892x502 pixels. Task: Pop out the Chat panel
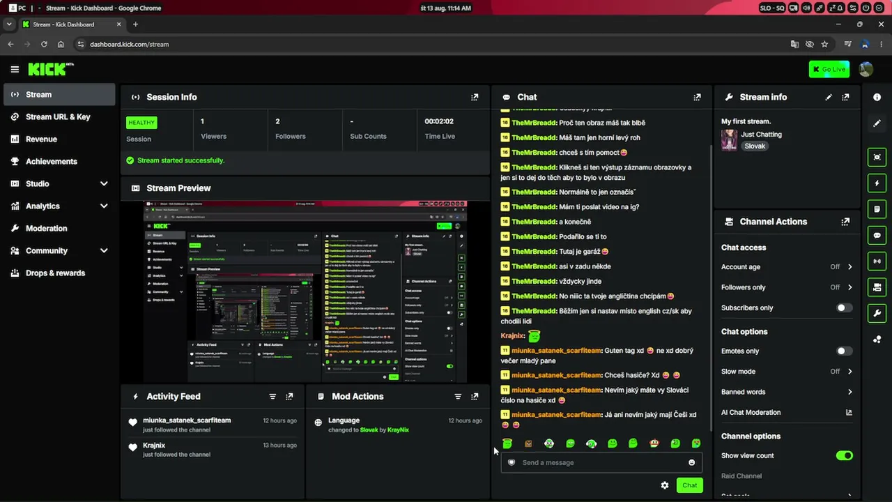[x=697, y=97]
